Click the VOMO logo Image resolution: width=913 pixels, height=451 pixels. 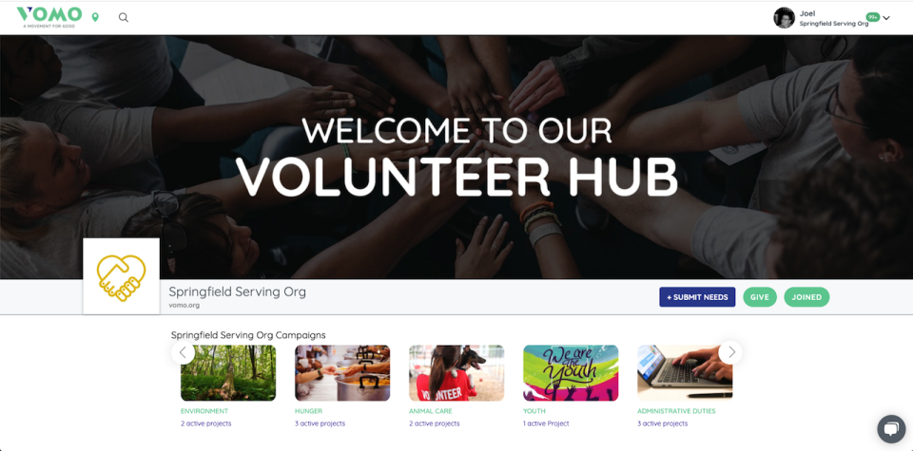point(49,17)
